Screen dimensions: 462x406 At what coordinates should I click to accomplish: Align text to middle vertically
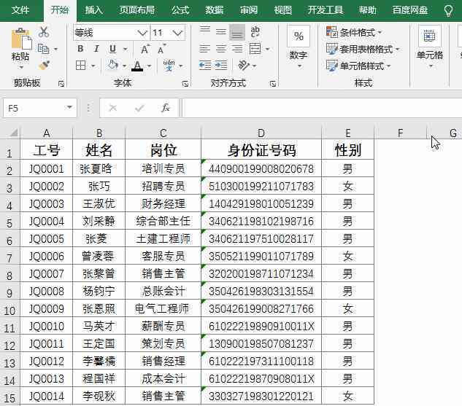coord(220,31)
